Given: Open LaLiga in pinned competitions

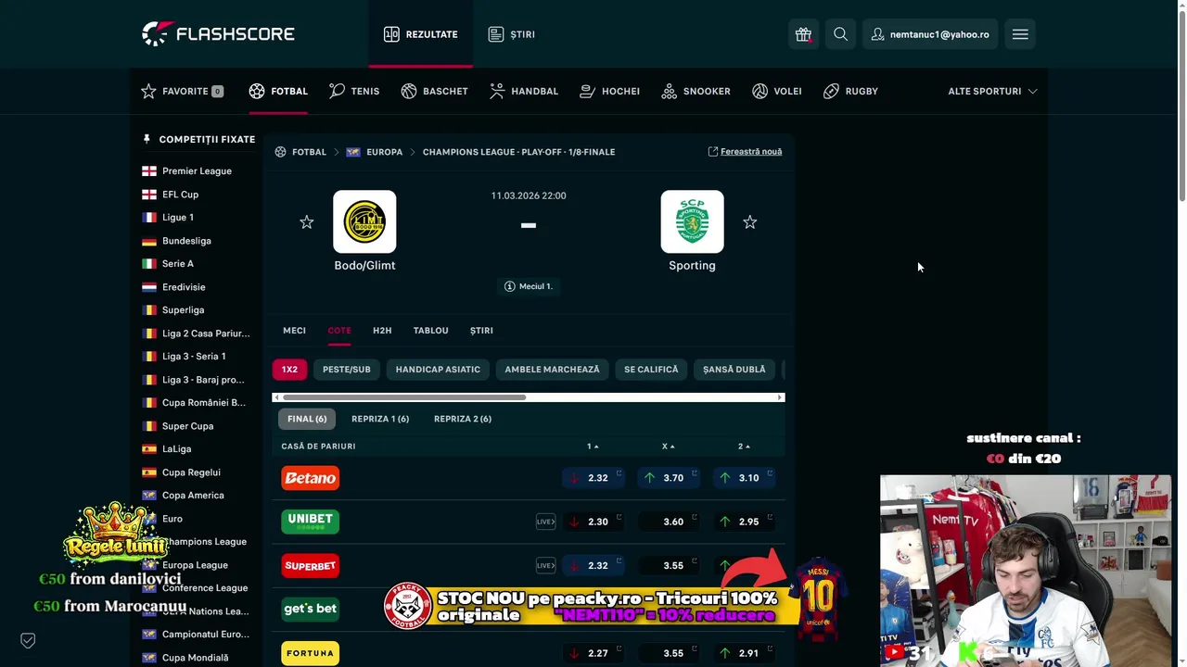Looking at the screenshot, I should pos(176,449).
